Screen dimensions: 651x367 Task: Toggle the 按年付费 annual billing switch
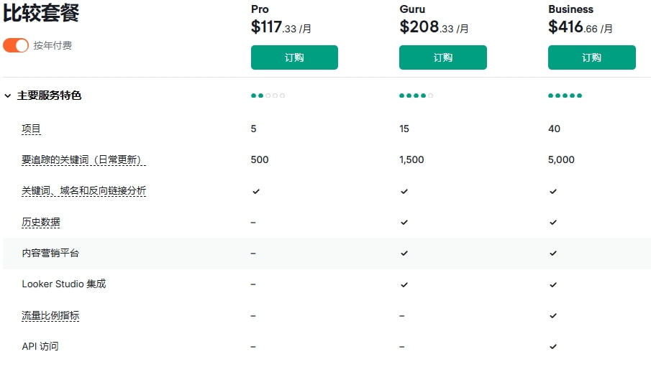point(16,45)
